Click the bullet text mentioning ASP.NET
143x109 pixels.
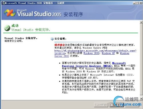pyautogui.click(x=98, y=76)
